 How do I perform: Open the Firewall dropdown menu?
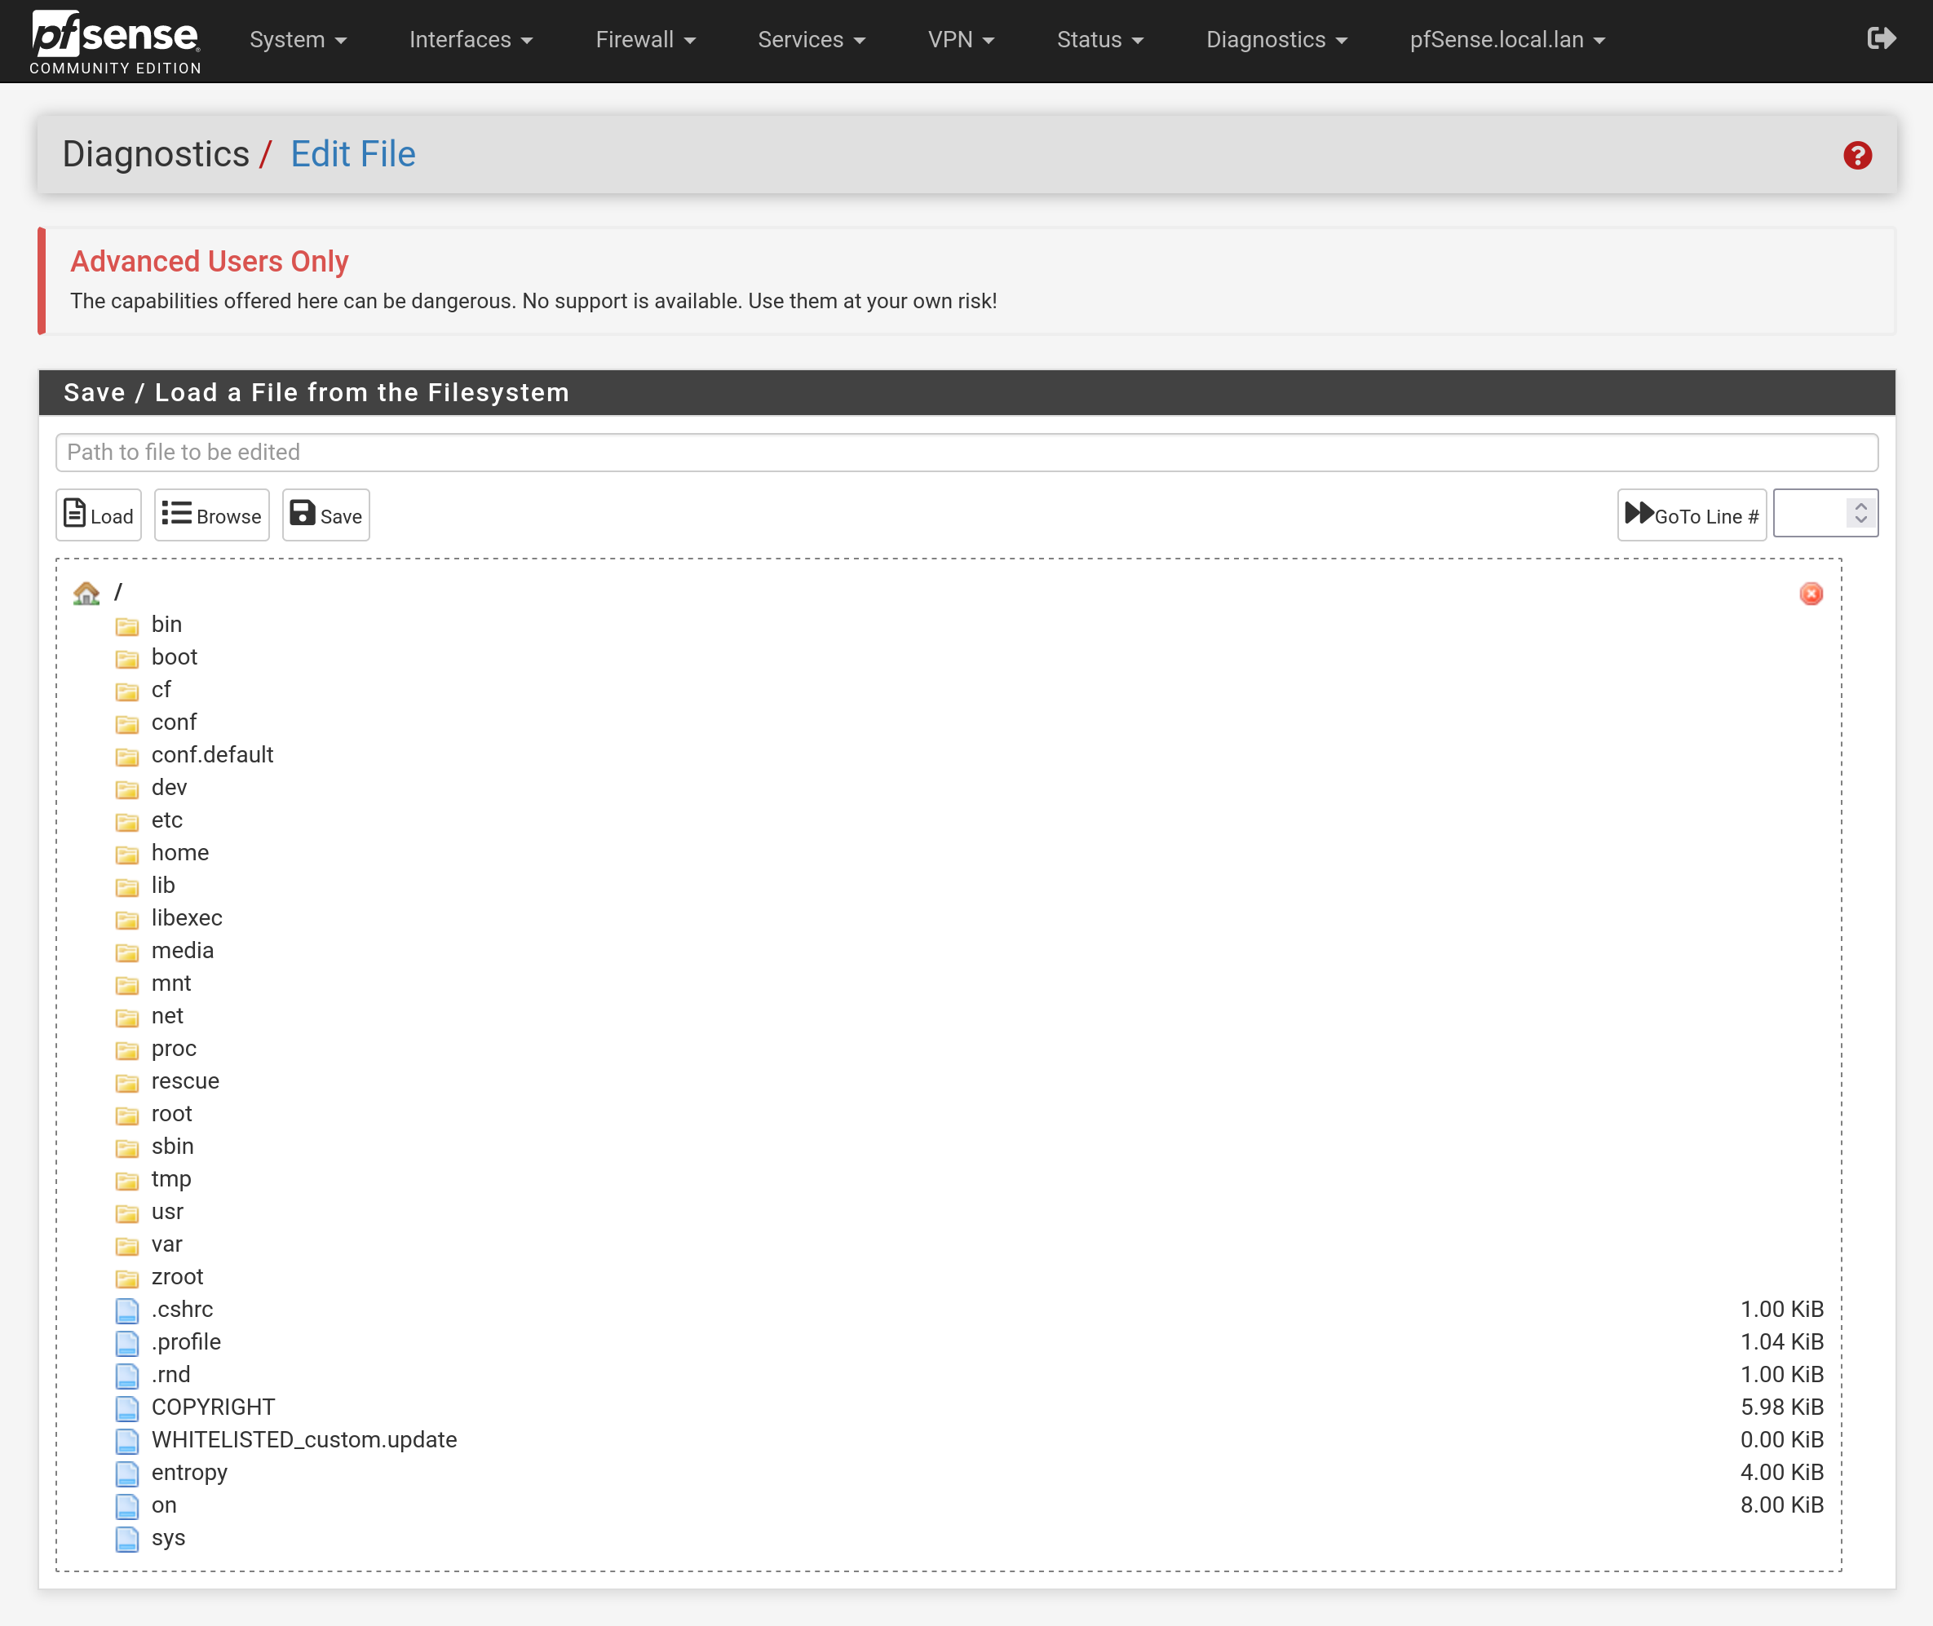(x=645, y=40)
